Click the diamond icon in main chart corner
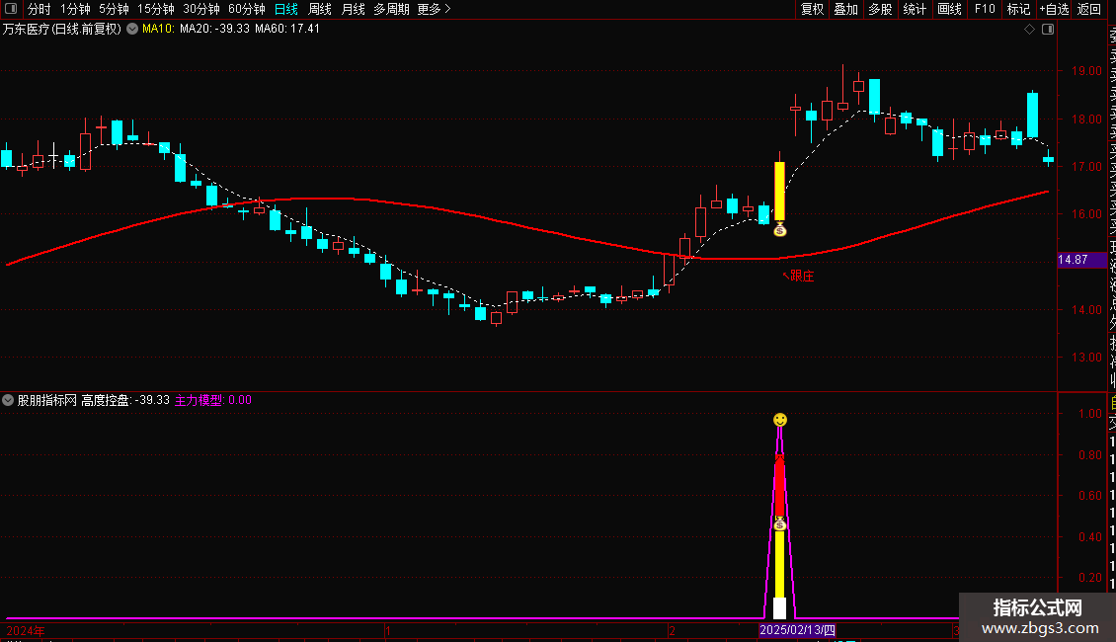 (1029, 30)
